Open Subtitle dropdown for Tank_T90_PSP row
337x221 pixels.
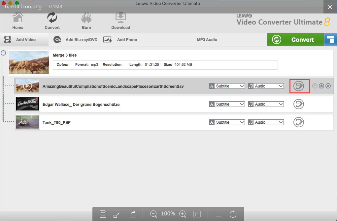[227, 122]
